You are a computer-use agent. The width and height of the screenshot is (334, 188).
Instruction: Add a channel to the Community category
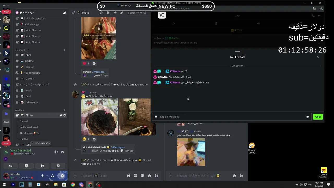point(64,50)
